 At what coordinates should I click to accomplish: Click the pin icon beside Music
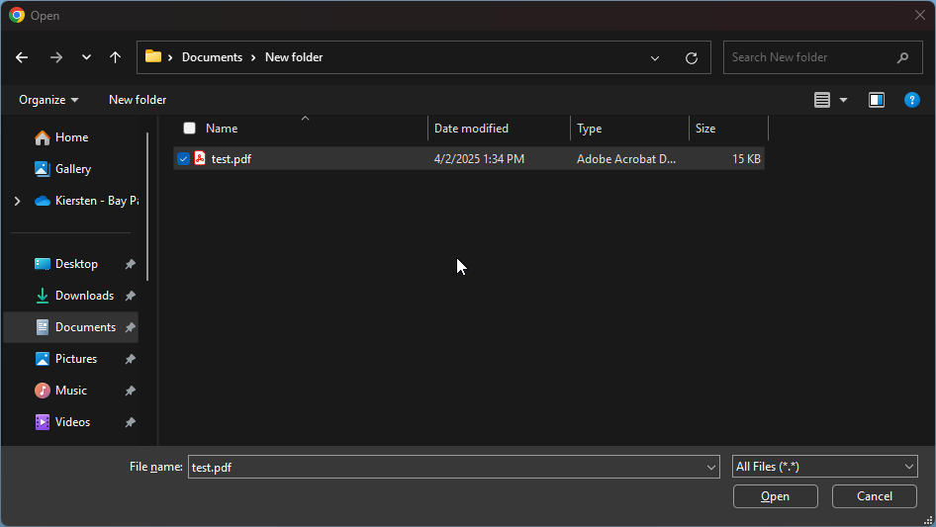pos(130,391)
